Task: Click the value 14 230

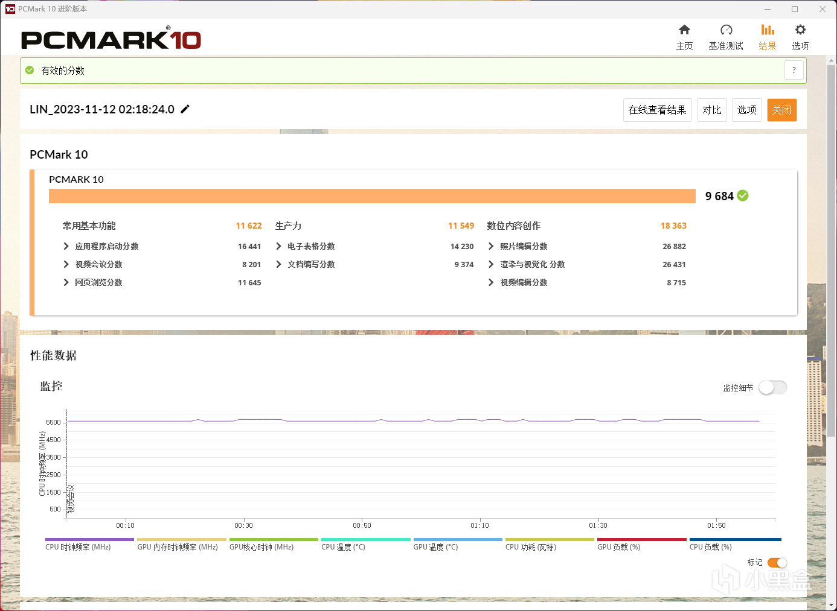Action: pyautogui.click(x=462, y=246)
